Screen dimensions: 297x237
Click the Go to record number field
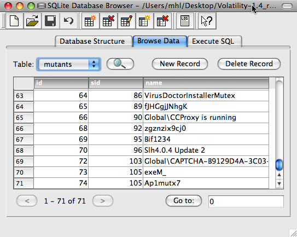click(x=246, y=201)
